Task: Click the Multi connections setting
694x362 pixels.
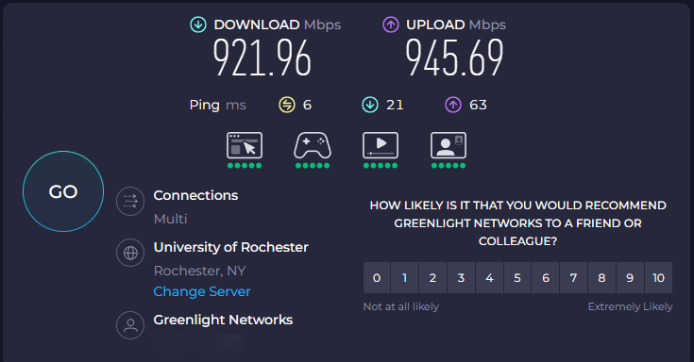Action: point(170,219)
